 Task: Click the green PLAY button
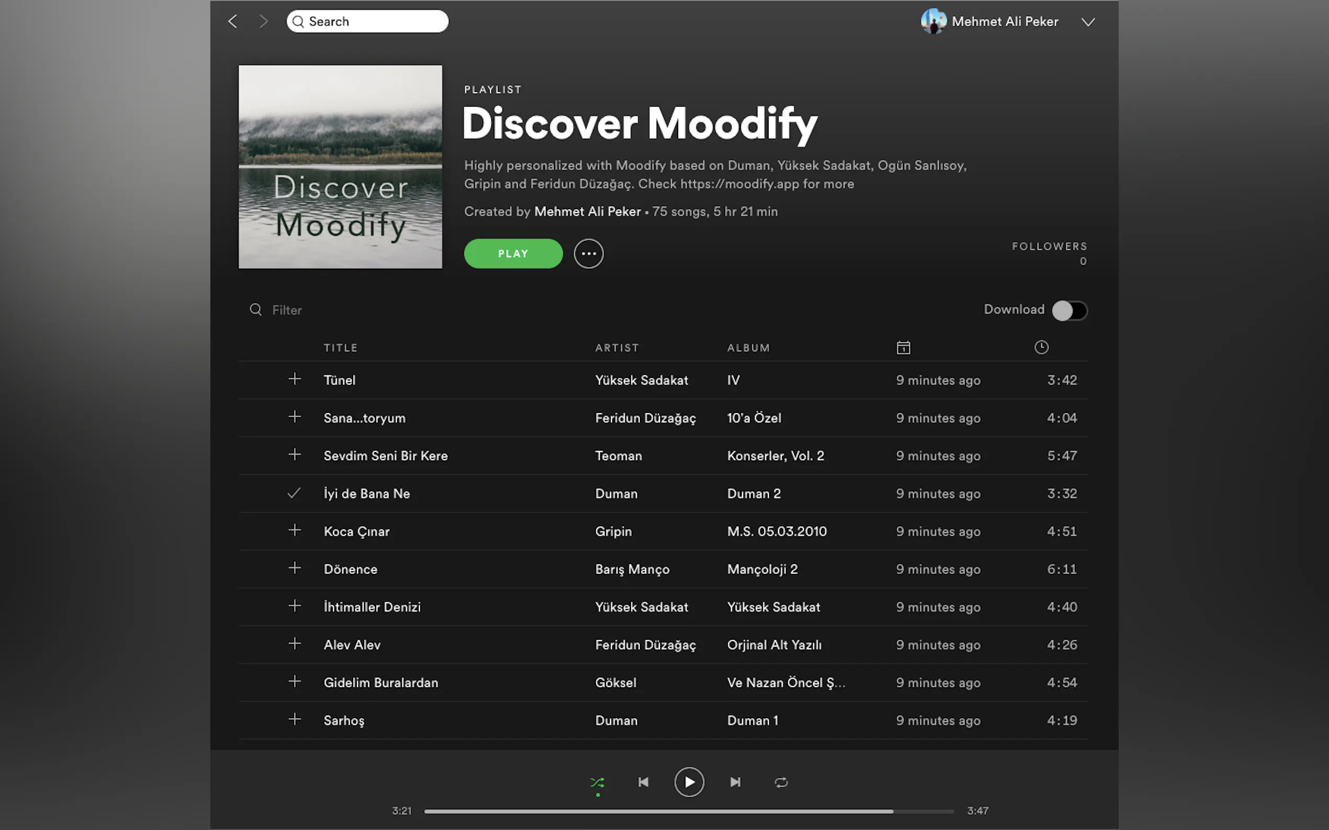pos(513,253)
